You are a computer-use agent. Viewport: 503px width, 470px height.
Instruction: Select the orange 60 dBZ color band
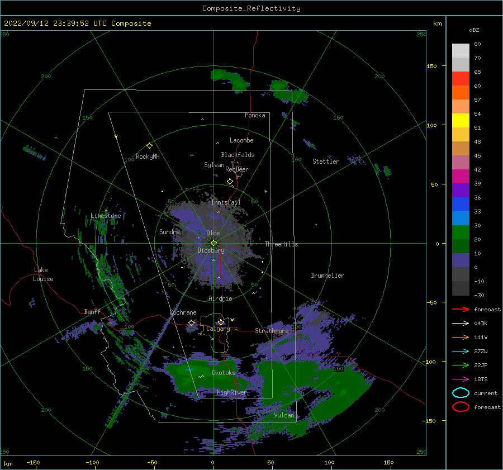tap(461, 93)
